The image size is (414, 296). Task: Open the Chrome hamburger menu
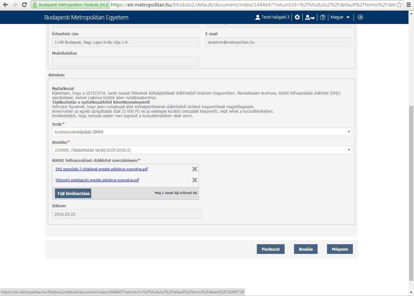(x=409, y=5)
